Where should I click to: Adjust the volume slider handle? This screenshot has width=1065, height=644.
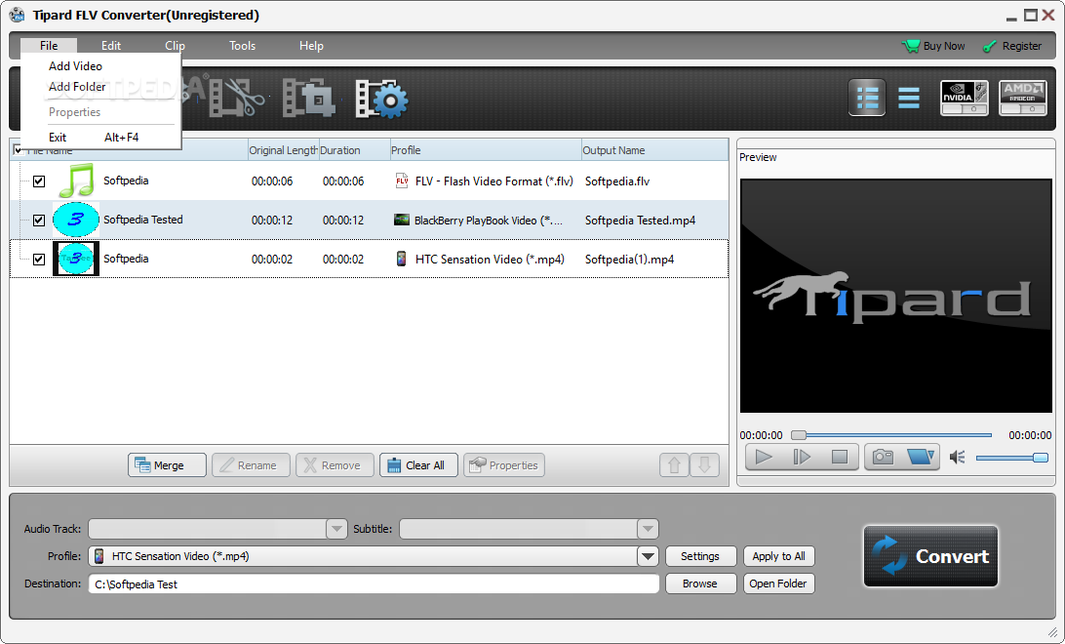tap(1040, 458)
